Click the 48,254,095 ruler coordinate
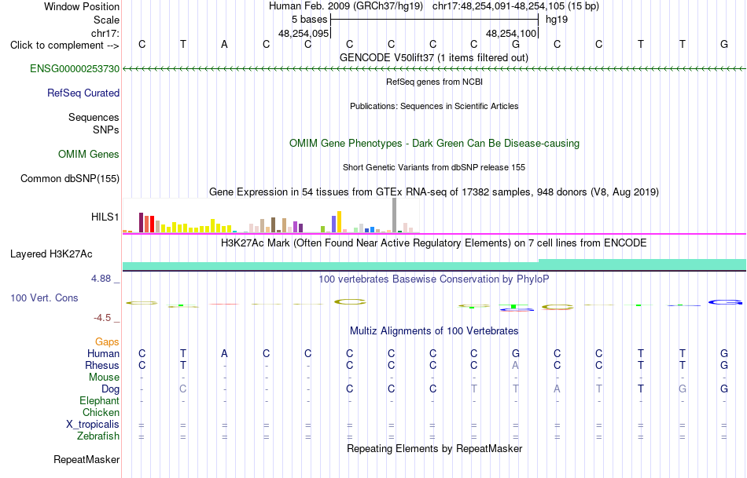This screenshot has height=478, width=747. pyautogui.click(x=304, y=33)
